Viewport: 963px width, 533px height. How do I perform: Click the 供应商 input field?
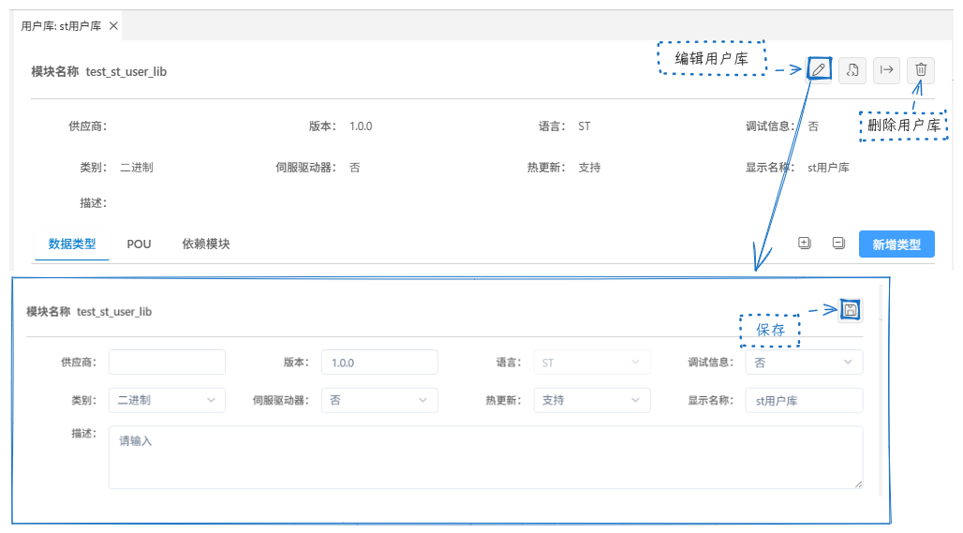click(x=167, y=363)
